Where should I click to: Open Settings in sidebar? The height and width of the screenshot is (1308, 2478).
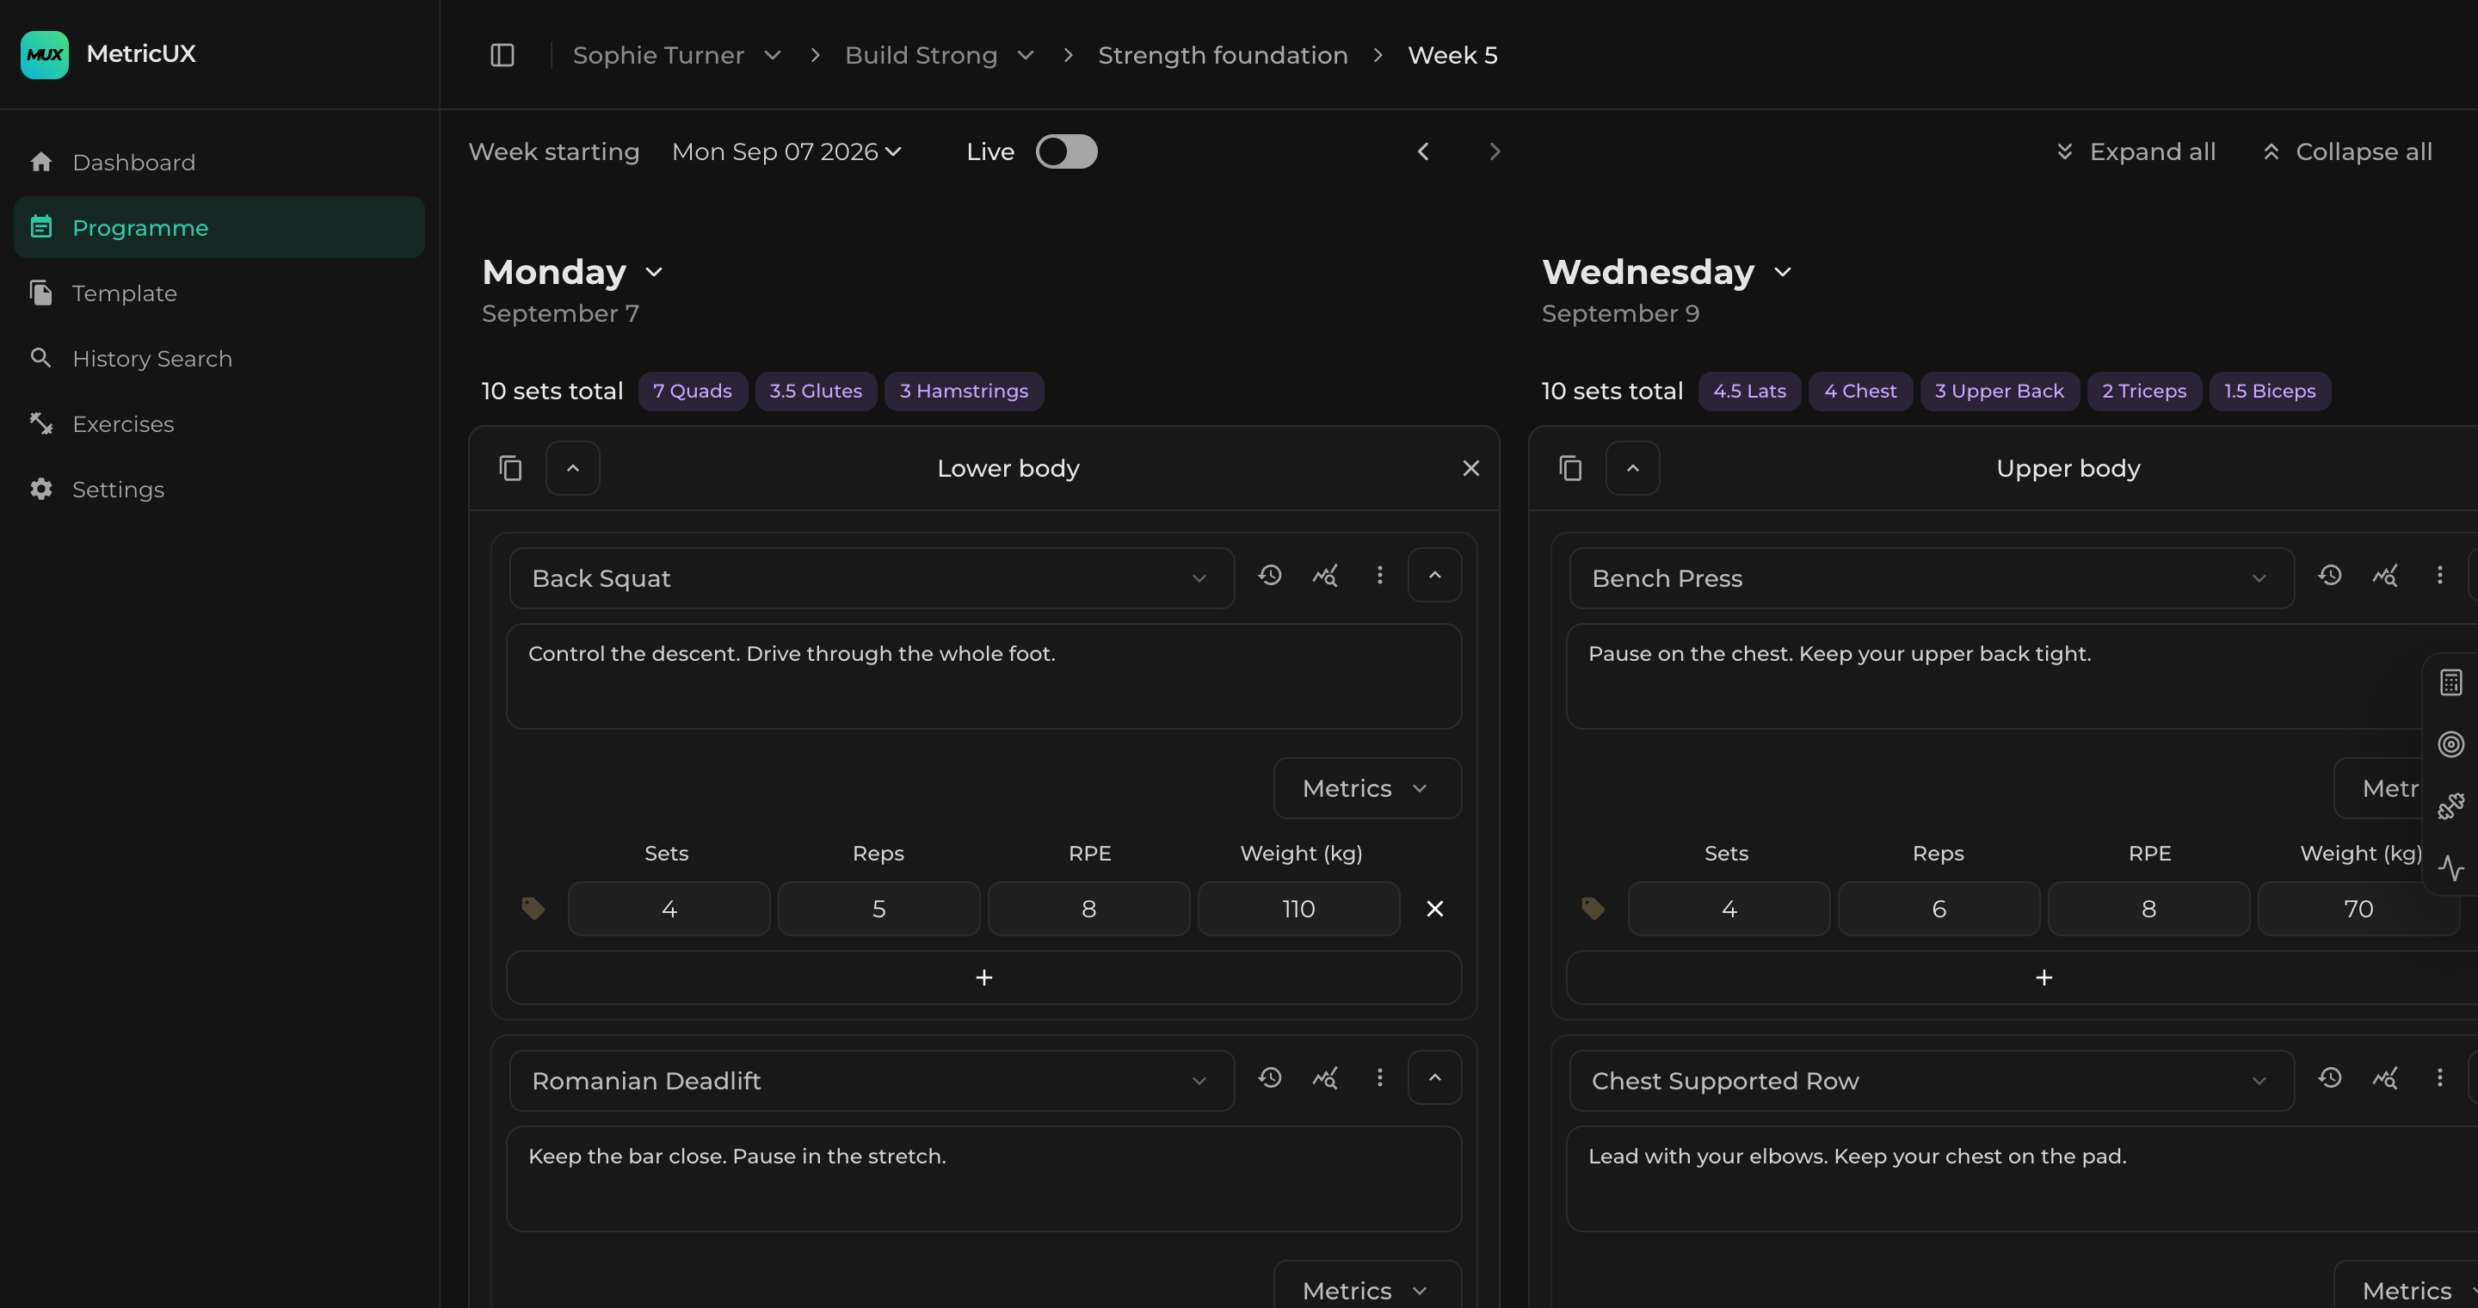219,490
